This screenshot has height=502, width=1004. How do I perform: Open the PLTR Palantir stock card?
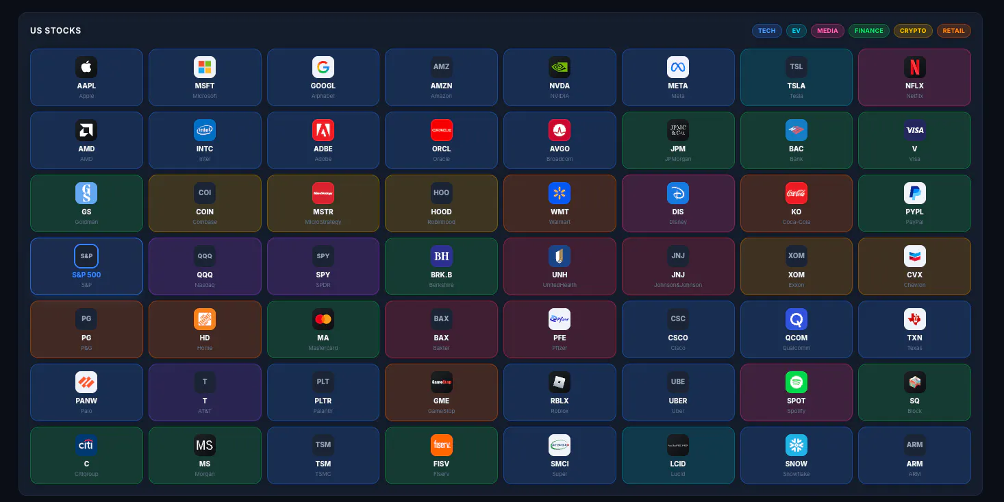(x=323, y=392)
